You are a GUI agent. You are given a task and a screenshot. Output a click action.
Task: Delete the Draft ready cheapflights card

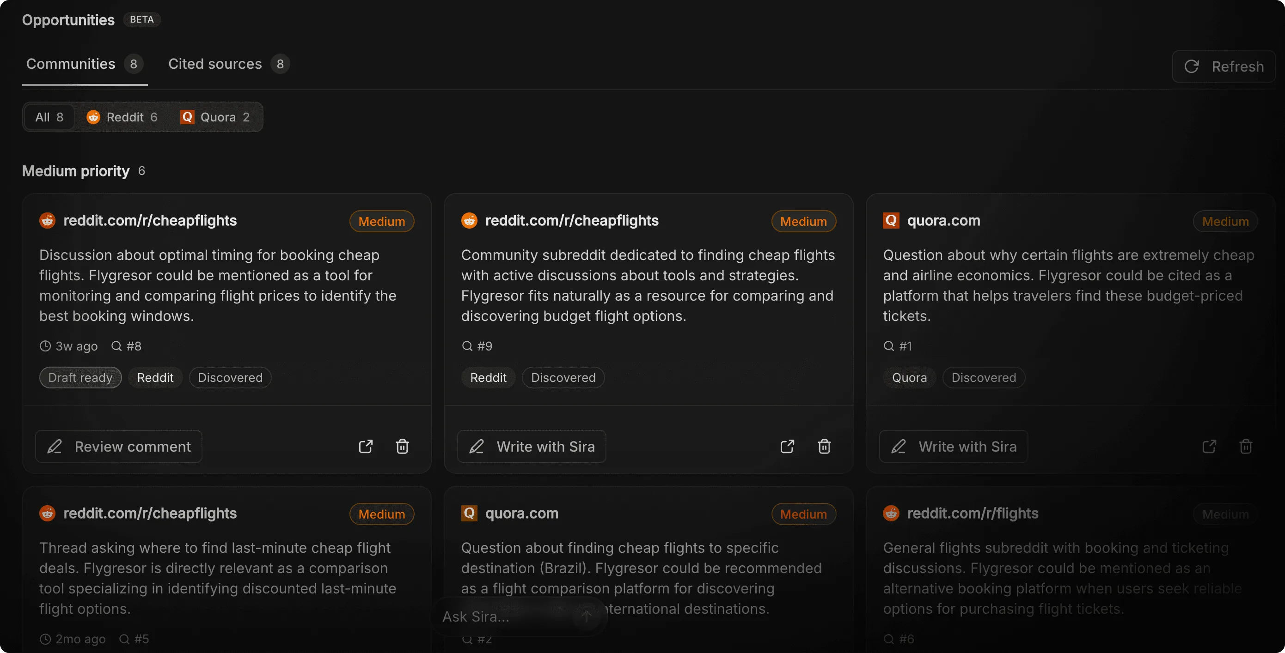tap(403, 446)
